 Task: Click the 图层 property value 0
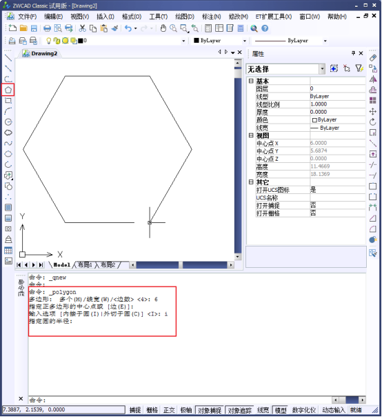(338, 88)
